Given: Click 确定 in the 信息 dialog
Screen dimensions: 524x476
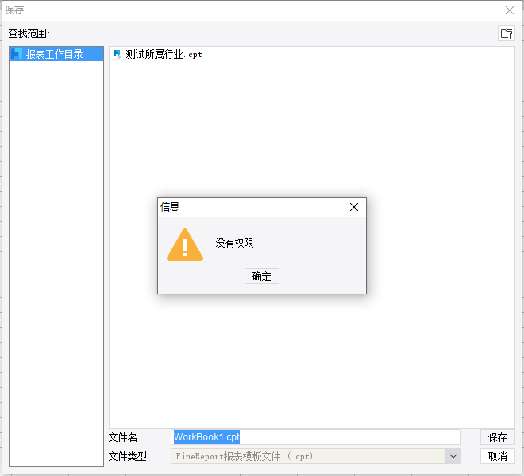Looking at the screenshot, I should coord(262,276).
